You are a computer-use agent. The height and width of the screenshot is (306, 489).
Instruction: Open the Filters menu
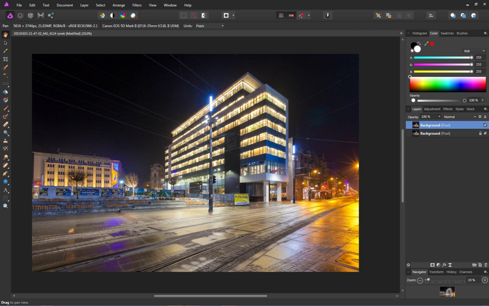tap(137, 5)
